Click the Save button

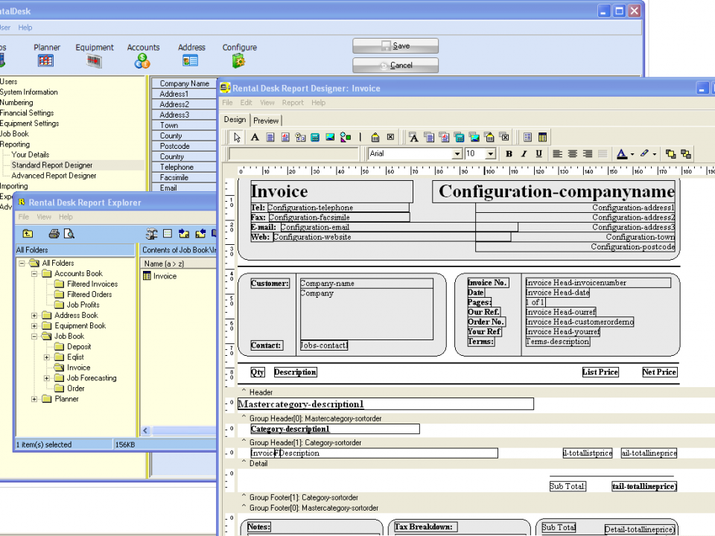coord(395,46)
